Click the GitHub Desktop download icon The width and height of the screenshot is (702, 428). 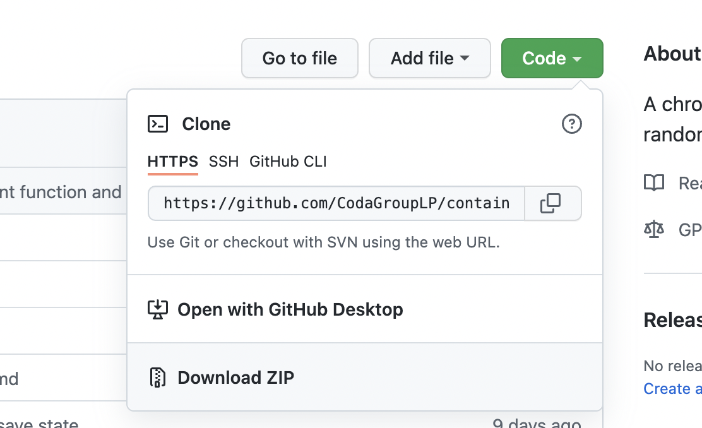(x=158, y=309)
